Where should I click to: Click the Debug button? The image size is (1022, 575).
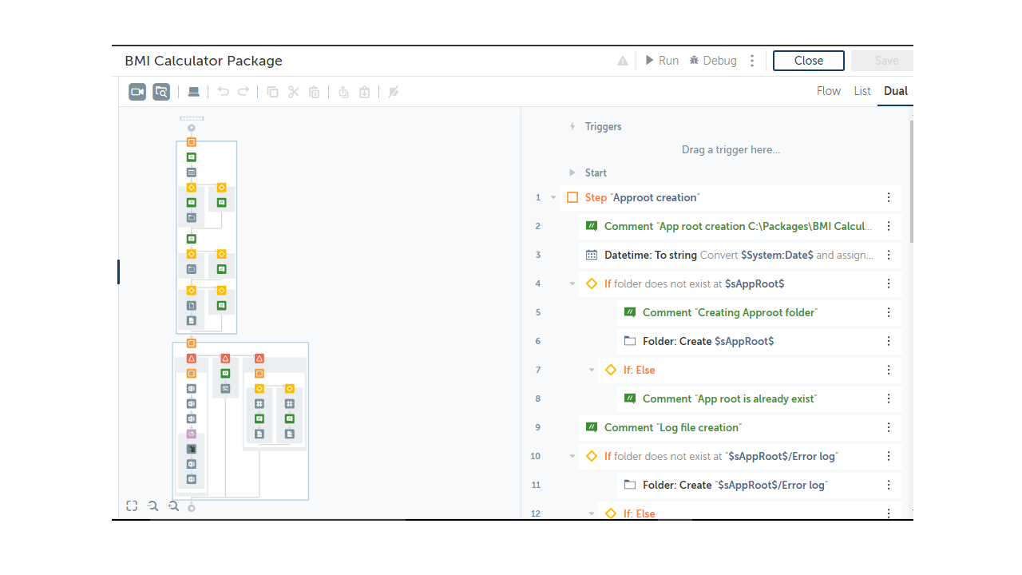coord(713,61)
